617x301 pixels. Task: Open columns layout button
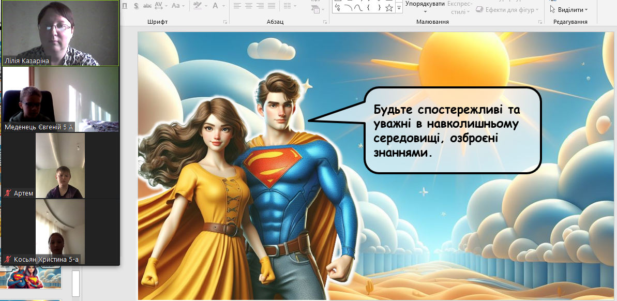pyautogui.click(x=288, y=6)
